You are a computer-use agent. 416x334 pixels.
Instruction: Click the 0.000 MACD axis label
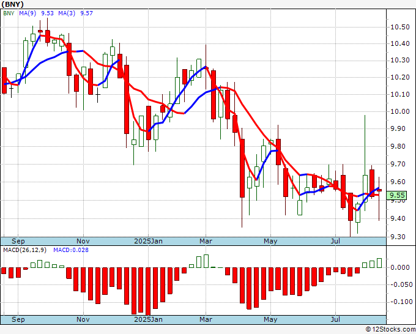coord(400,267)
